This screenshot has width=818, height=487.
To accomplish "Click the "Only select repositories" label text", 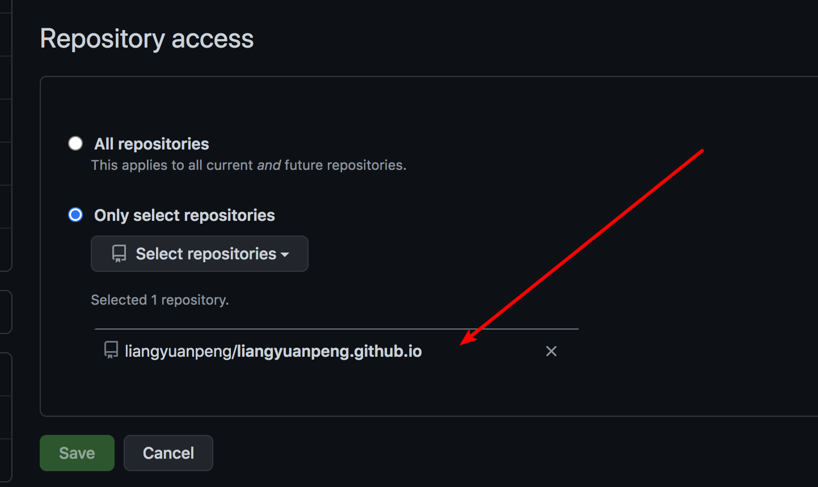I will click(x=184, y=215).
